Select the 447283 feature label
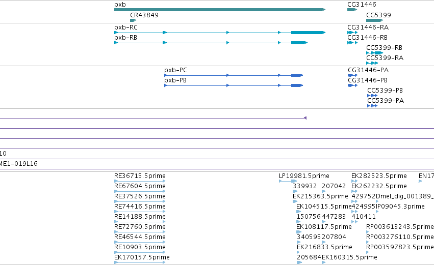Viewport: 434px width, 265px height. point(334,217)
